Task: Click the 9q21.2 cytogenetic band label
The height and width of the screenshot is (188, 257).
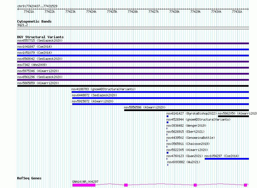Action: 23,25
